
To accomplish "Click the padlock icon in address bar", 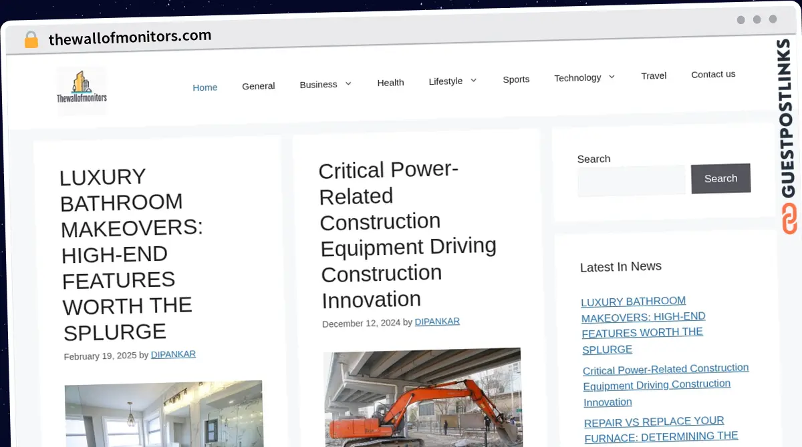I will (31, 40).
